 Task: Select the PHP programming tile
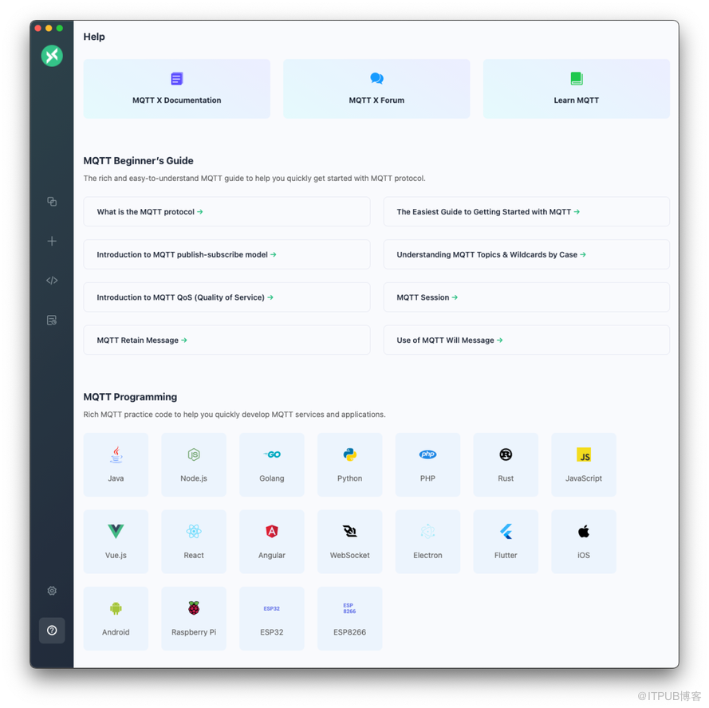point(427,465)
